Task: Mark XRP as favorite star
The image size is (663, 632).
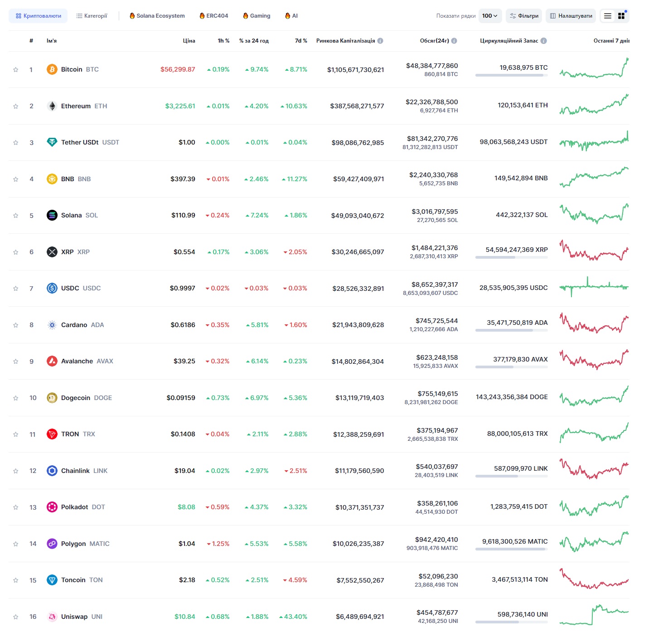Action: point(16,252)
